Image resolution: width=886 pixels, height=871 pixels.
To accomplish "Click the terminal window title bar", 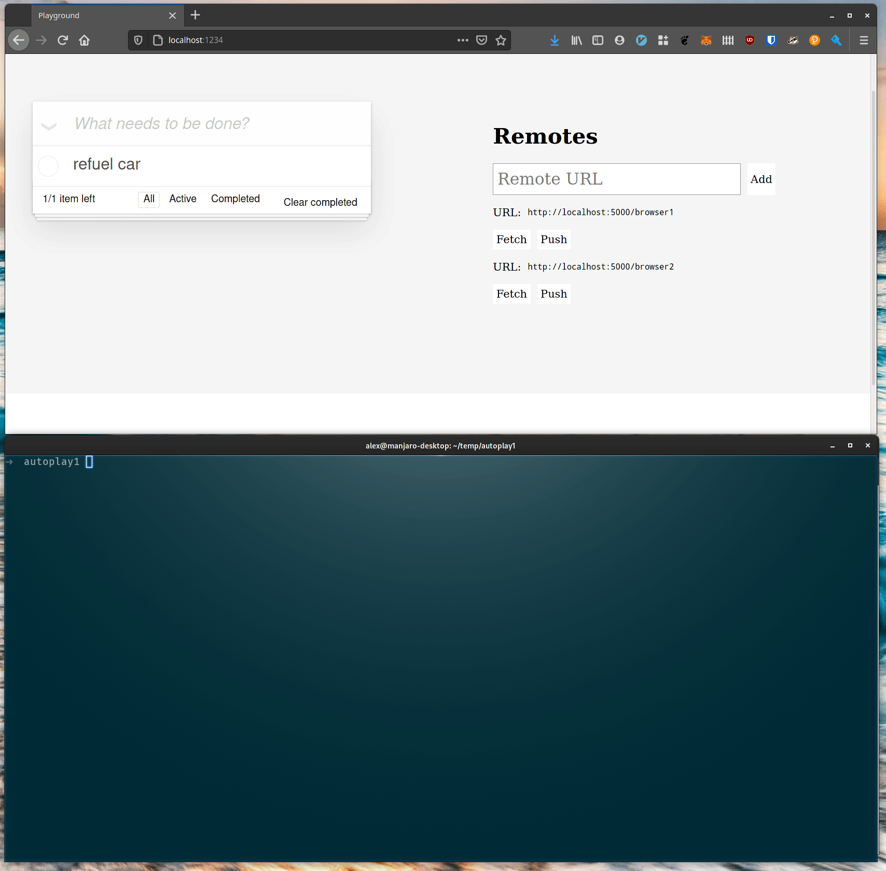I will point(440,446).
